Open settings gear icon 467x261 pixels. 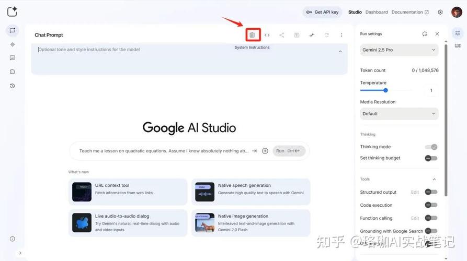pyautogui.click(x=440, y=12)
